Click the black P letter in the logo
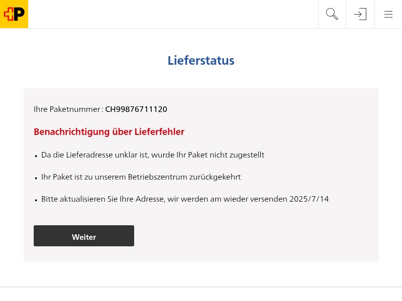The image size is (402, 301). tap(20, 14)
